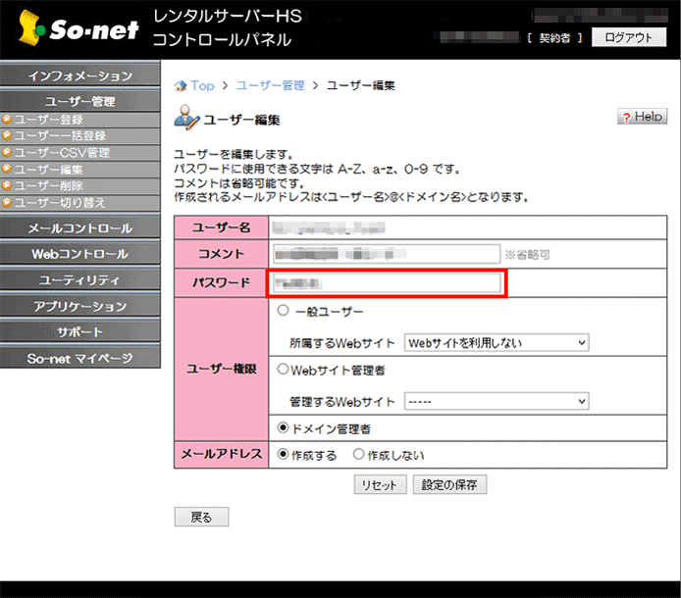Image resolution: width=681 pixels, height=598 pixels.
Task: Open the ユーティリティ menu section
Action: coord(79,280)
